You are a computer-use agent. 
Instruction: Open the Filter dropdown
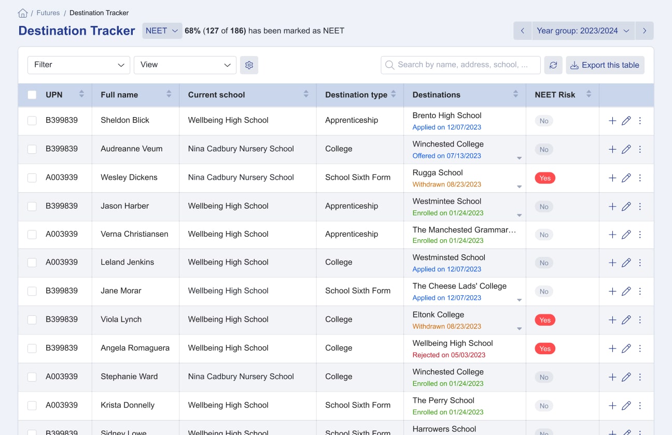[79, 65]
